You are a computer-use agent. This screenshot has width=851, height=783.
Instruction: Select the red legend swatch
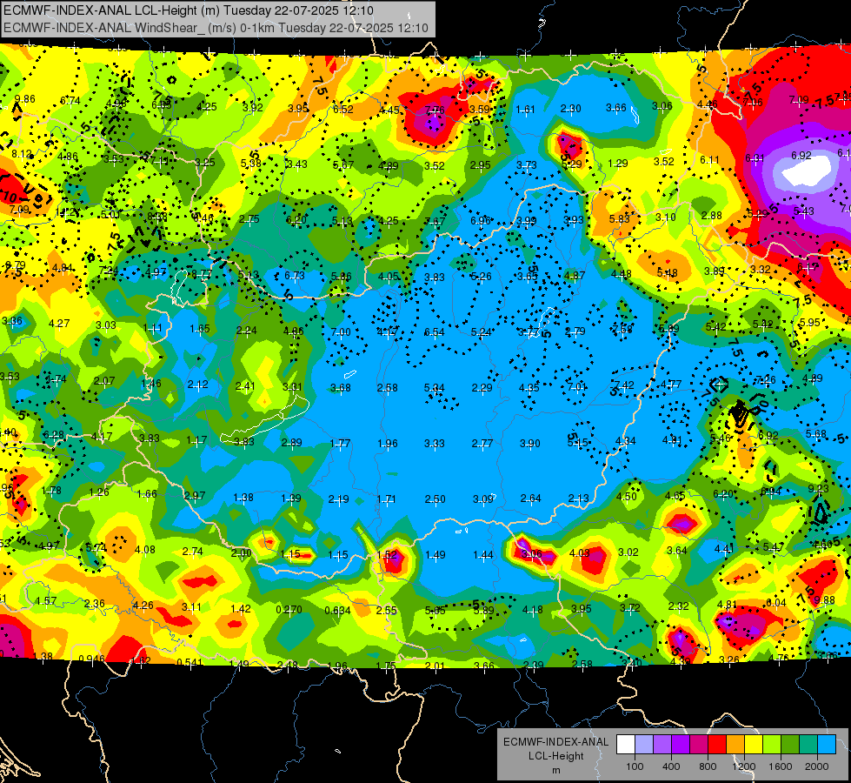[x=717, y=745]
